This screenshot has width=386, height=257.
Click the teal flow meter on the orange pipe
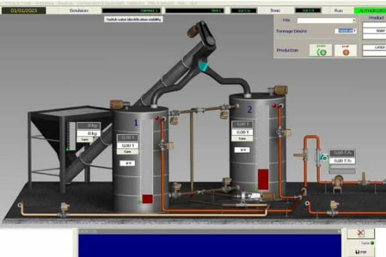pyautogui.click(x=324, y=157)
